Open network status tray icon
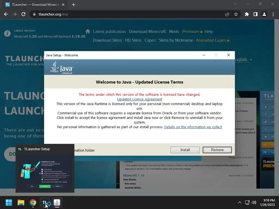Image resolution: width=279 pixels, height=209 pixels. (247, 202)
